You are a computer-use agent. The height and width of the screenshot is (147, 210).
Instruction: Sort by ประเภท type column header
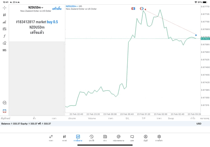click(72, 118)
